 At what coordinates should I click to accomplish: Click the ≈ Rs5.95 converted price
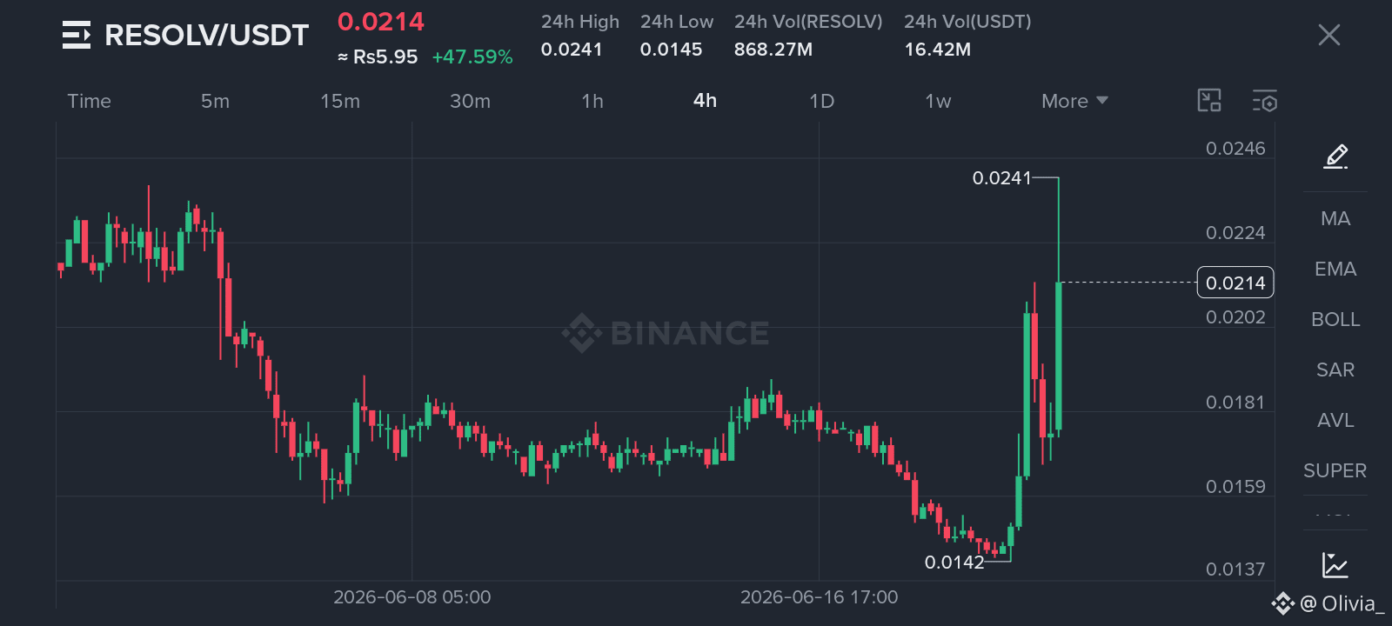tap(378, 57)
